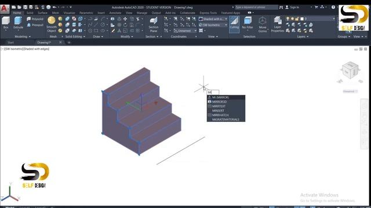Viewport: 371px width, 208px height.
Task: Switch to the Visualize ribbon tab
Action: [x=70, y=13]
